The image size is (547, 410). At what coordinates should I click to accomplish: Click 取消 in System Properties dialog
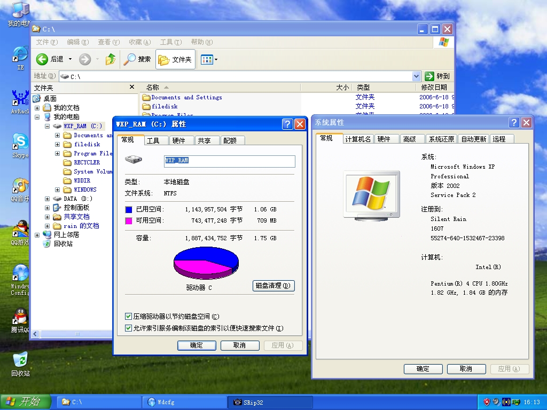pos(466,369)
